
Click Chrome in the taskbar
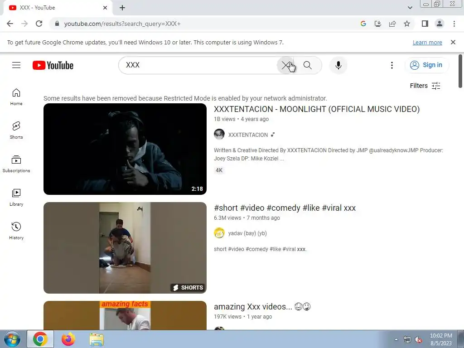[x=40, y=339]
